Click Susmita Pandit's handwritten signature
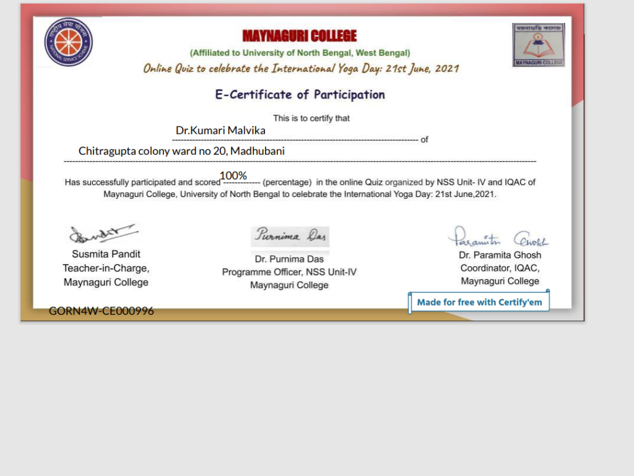The height and width of the screenshot is (476, 634). pos(102,234)
